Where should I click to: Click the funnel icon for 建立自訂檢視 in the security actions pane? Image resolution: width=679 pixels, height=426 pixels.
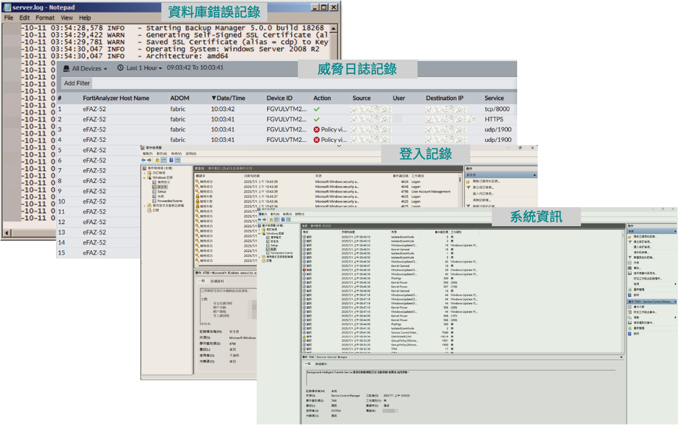[468, 187]
